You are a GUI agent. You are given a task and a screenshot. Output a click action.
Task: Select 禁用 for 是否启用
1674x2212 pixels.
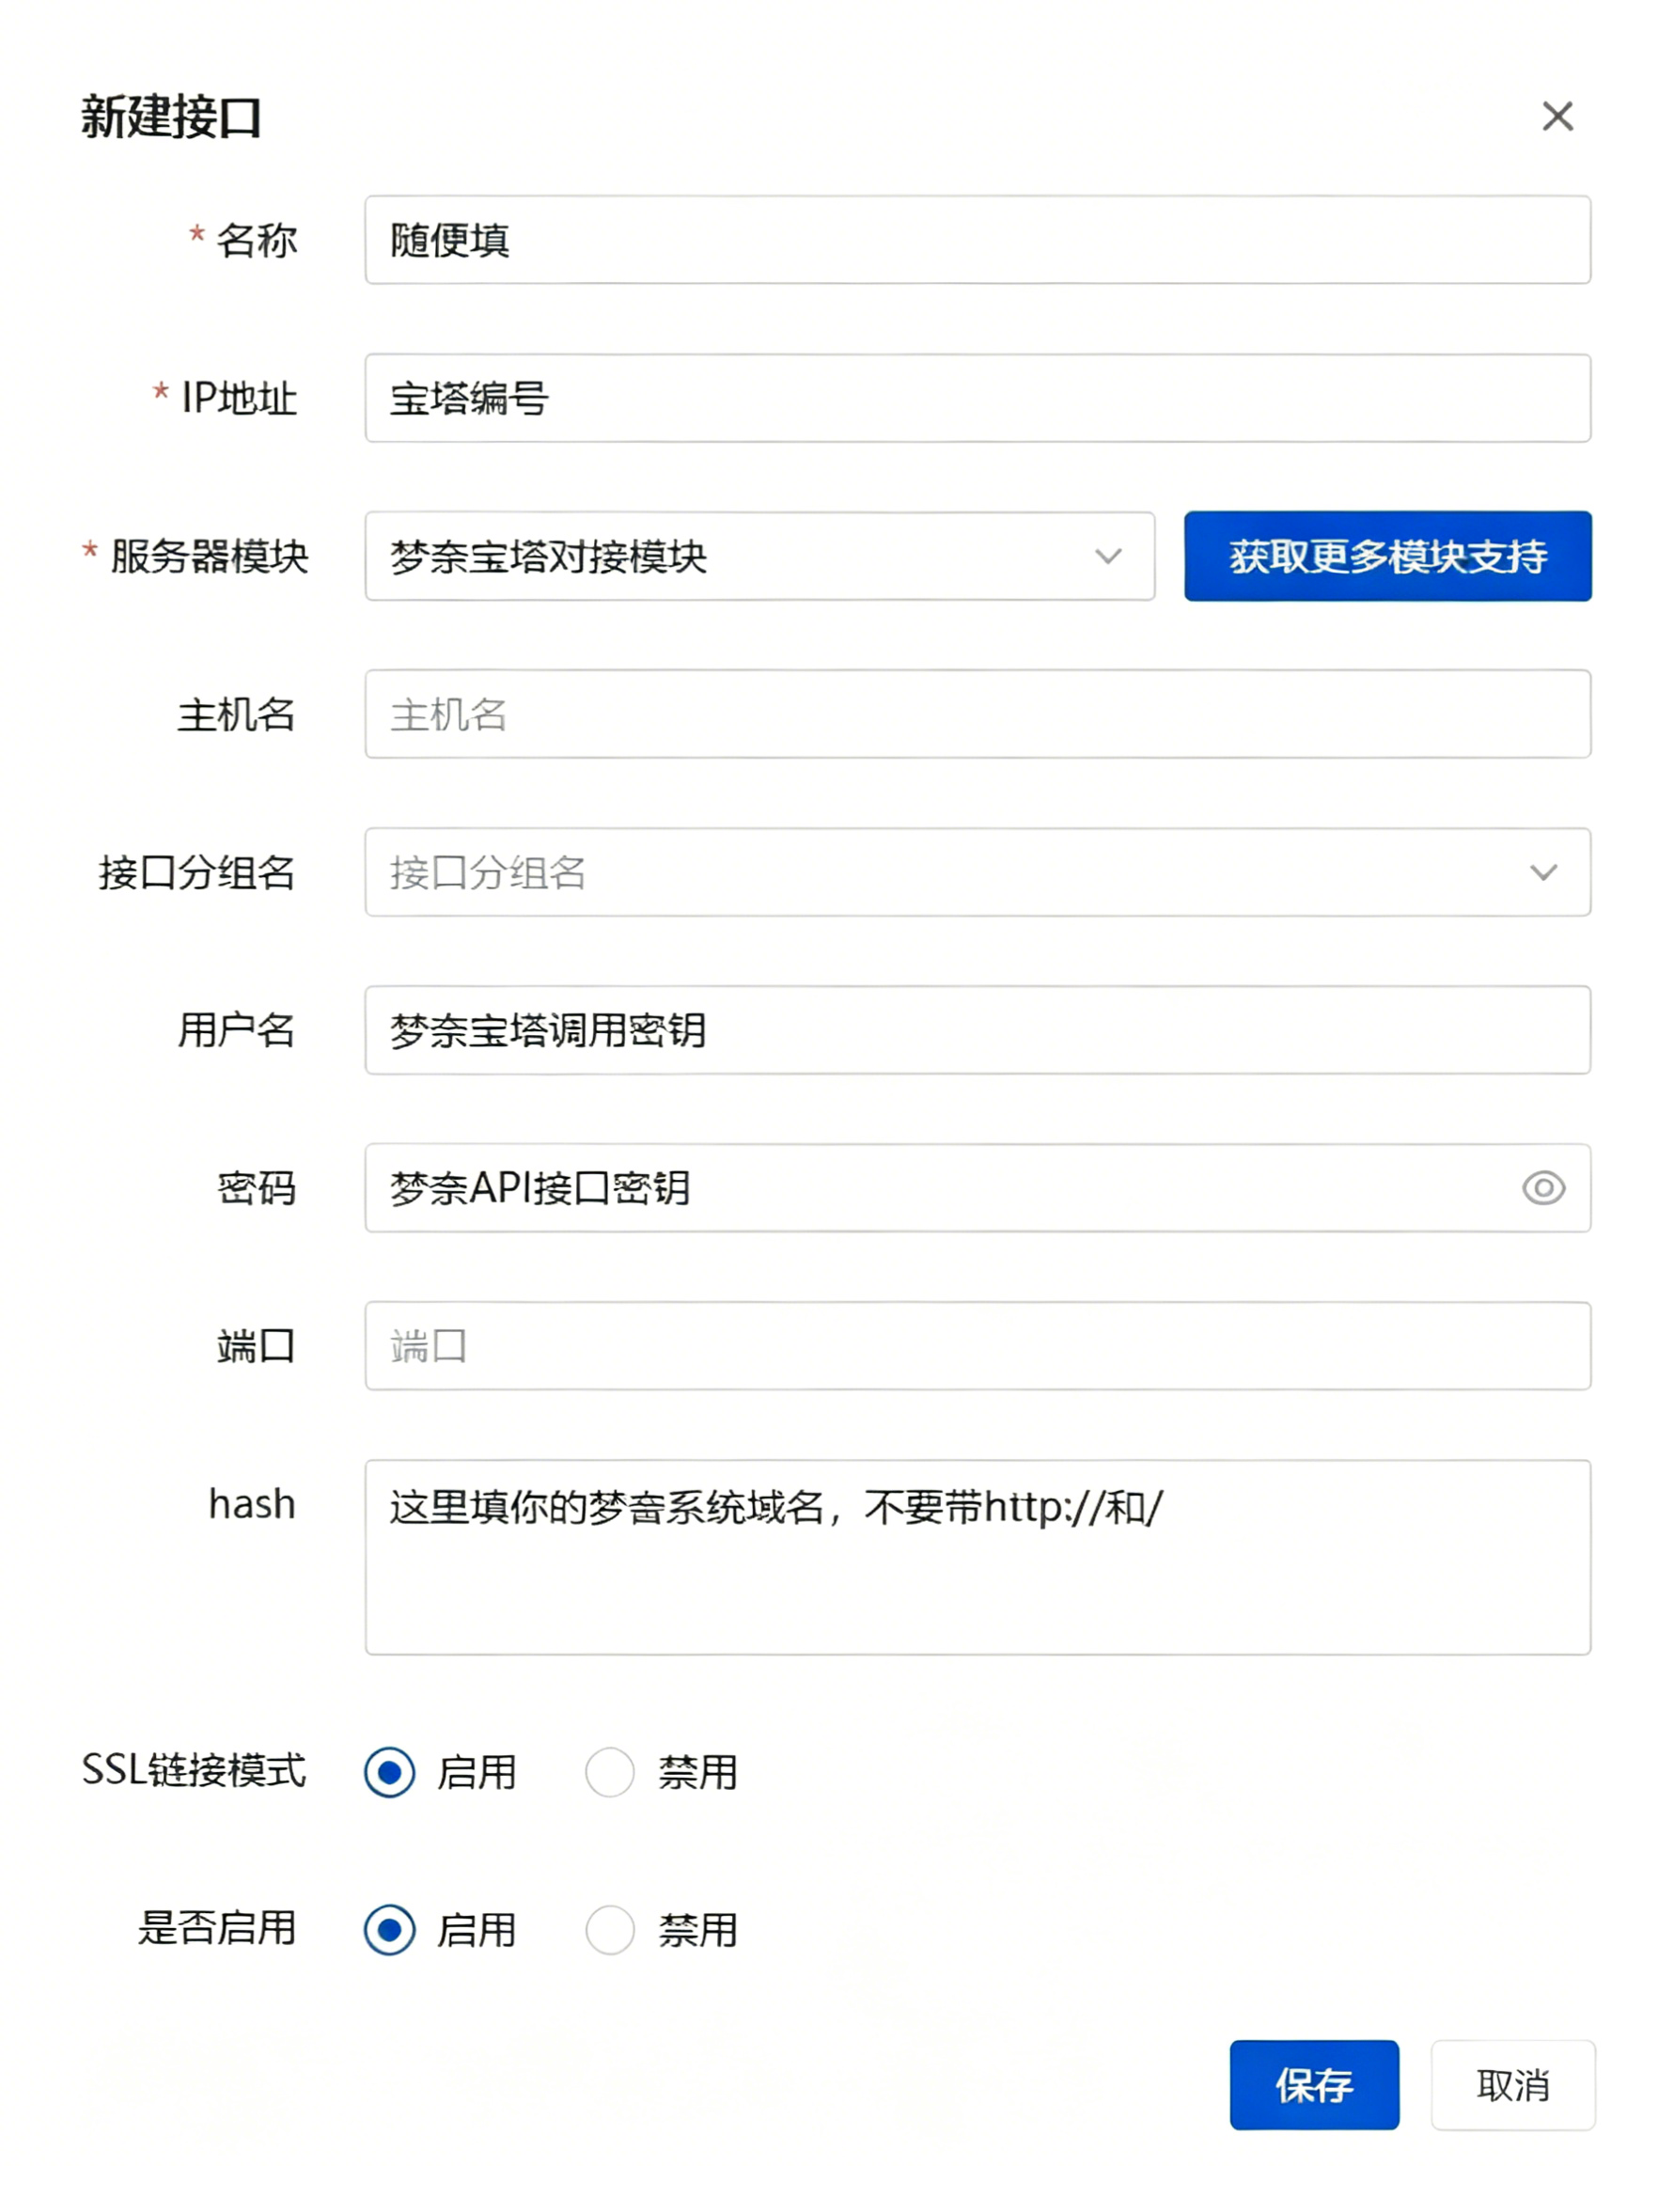click(610, 1929)
